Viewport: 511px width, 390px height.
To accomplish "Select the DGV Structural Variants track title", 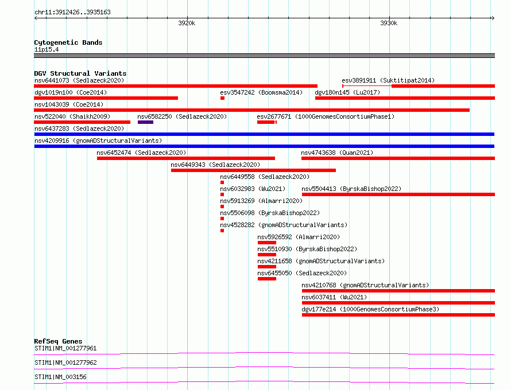I will tap(80, 73).
